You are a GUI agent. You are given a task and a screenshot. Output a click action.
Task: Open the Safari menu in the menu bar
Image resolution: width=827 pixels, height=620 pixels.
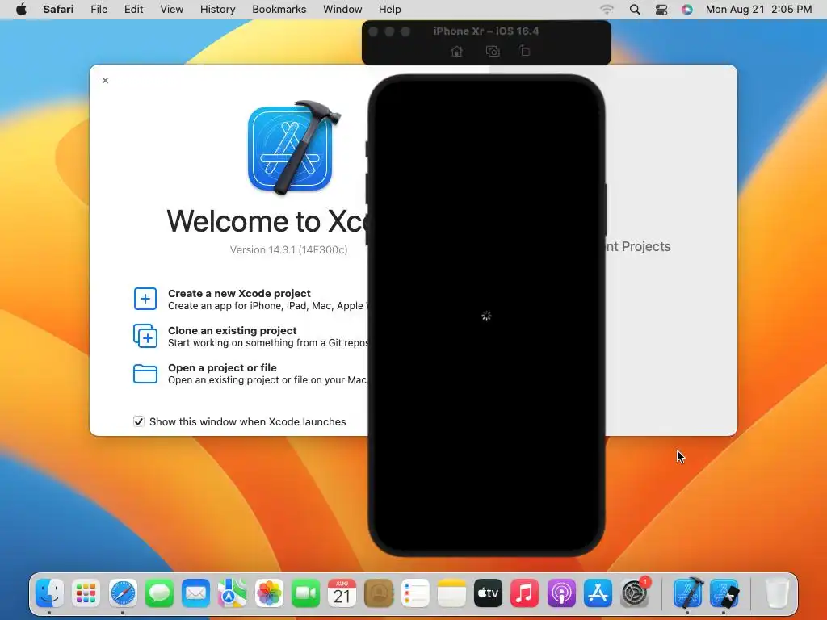tap(58, 9)
